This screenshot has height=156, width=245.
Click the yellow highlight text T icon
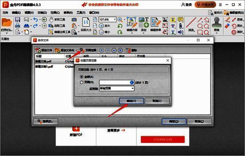[x=173, y=20]
